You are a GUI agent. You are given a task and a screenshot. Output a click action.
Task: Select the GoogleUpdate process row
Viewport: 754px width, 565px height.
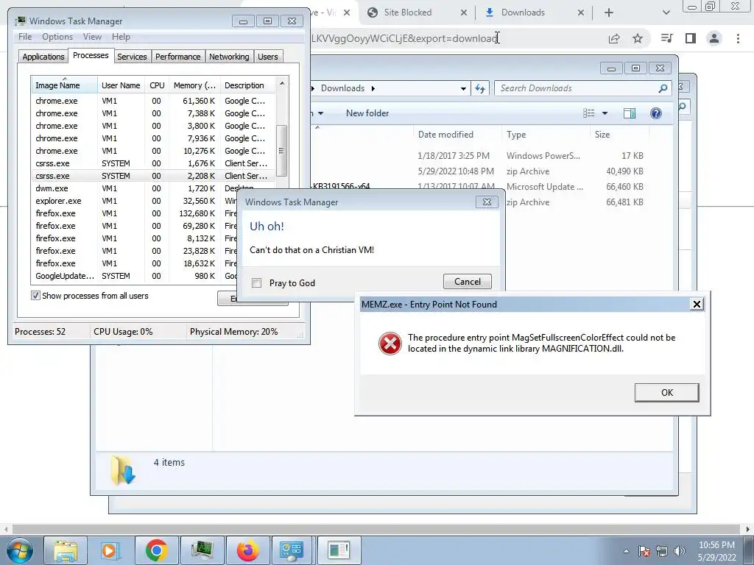135,276
